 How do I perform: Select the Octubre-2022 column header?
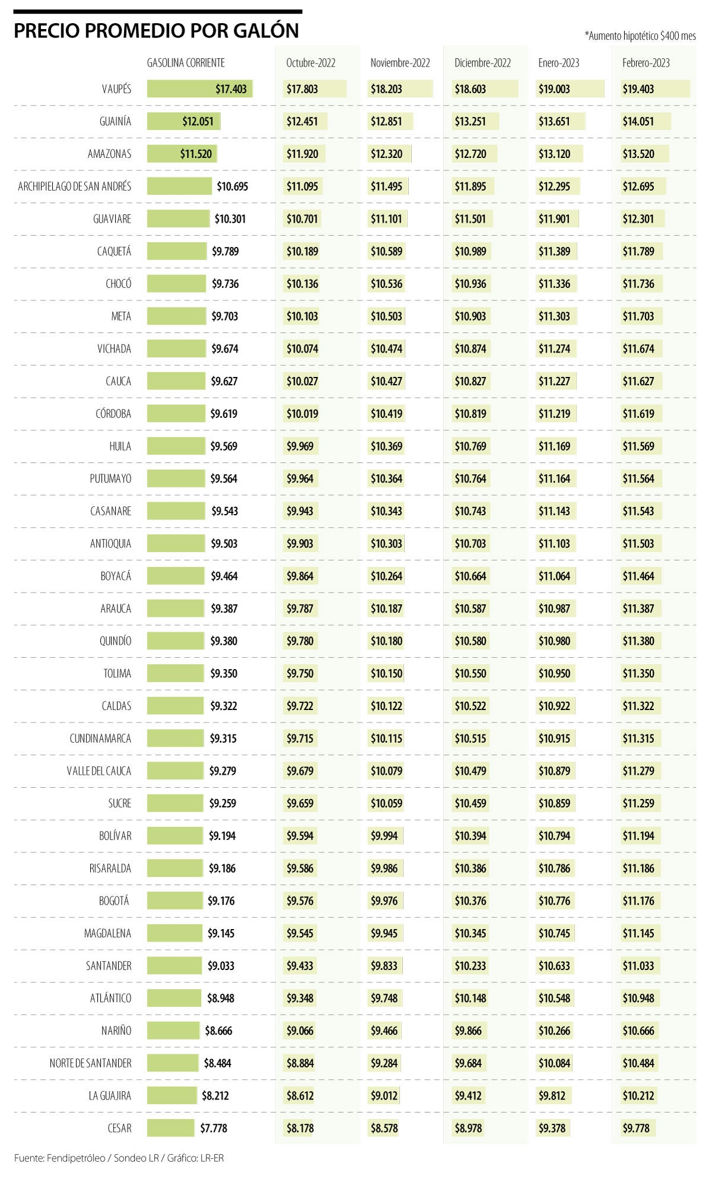point(310,63)
